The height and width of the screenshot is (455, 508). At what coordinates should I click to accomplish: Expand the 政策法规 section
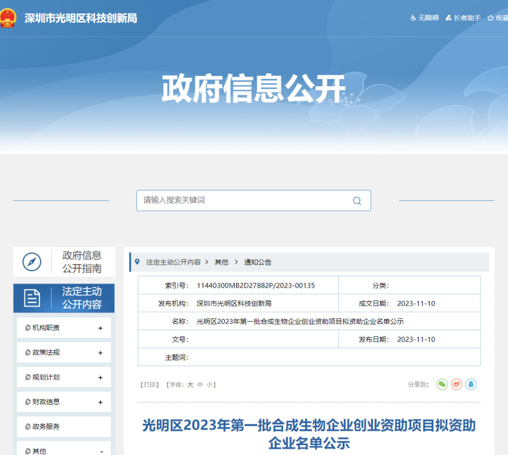point(100,353)
